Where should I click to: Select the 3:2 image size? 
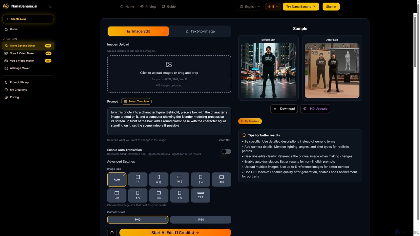(x=117, y=195)
